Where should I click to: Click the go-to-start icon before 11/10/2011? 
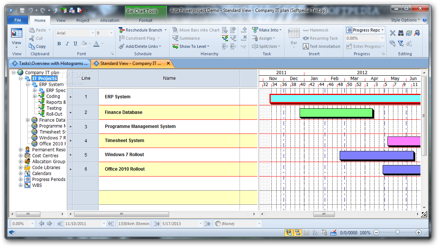tap(60, 224)
